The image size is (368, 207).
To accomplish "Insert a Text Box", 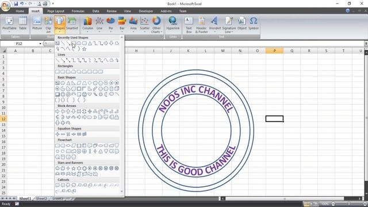I will coord(189,25).
